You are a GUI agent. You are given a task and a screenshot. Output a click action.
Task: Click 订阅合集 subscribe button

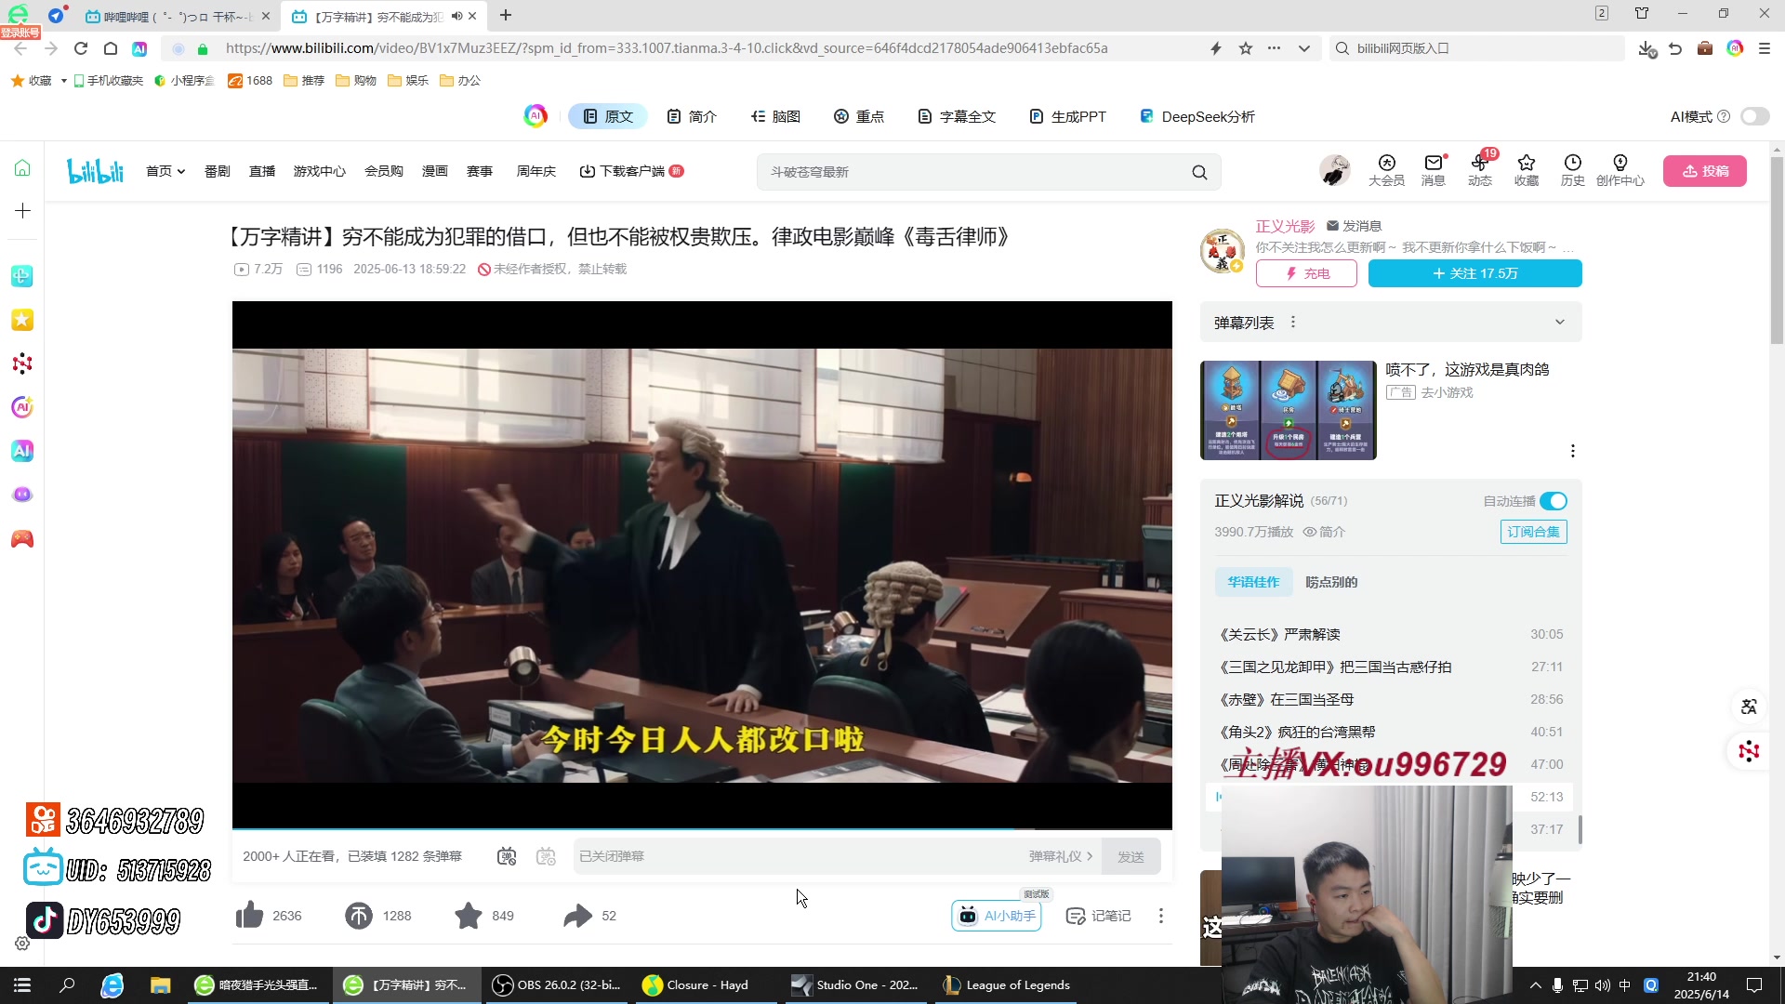pos(1533,532)
